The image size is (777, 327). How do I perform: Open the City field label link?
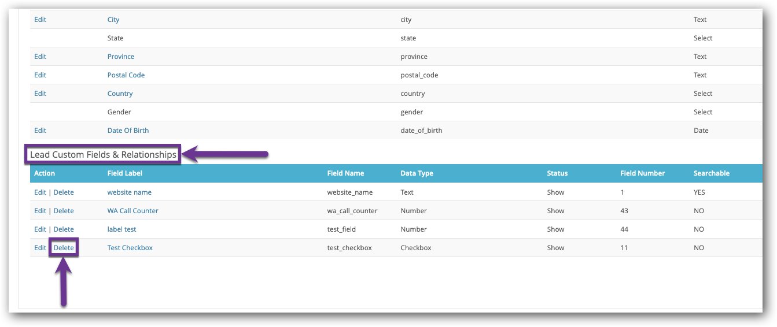pyautogui.click(x=113, y=20)
